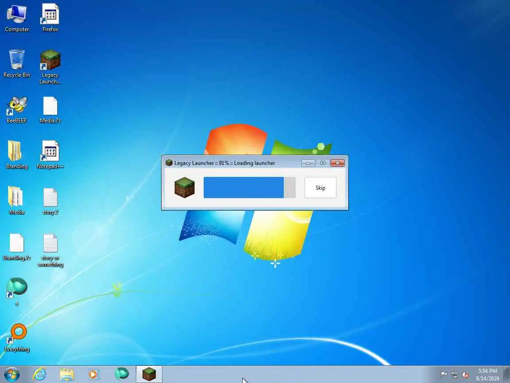The height and width of the screenshot is (383, 510).
Task: Select the Recycle Bin icon
Action: 16,64
